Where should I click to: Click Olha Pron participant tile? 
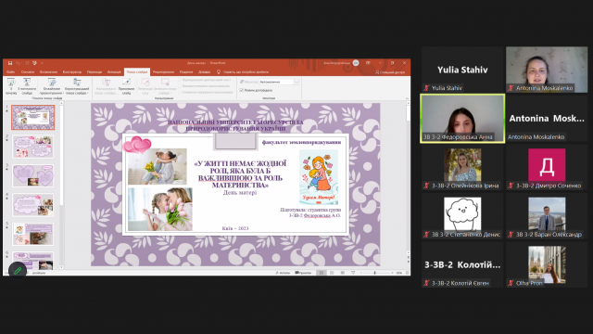click(547, 264)
